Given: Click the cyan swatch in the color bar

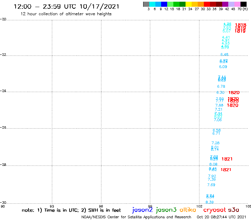Looking at the screenshot, I should pos(152,4).
